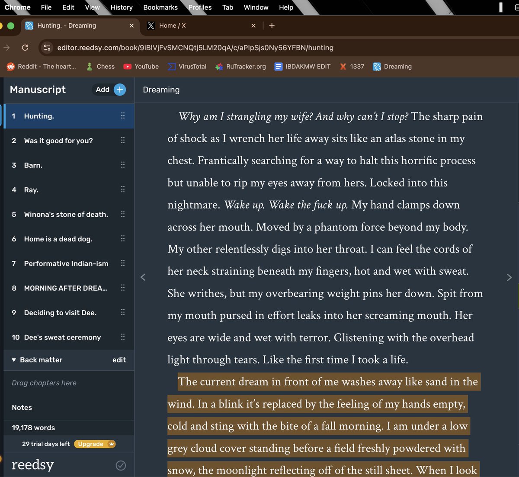
Task: Click edit next to Back matter
Action: 119,360
